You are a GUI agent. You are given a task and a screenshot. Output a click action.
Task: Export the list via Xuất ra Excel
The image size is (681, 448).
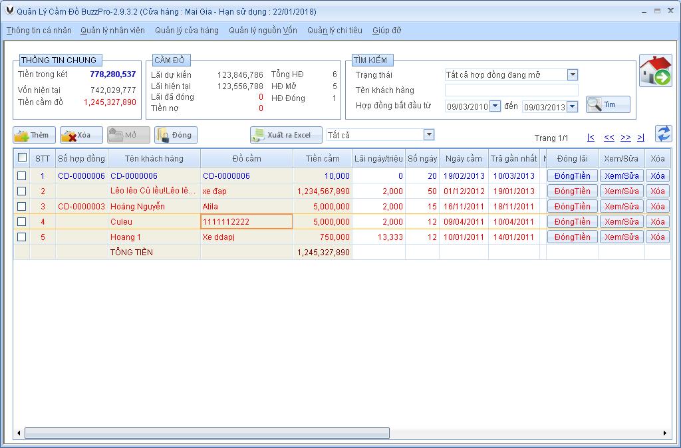pos(286,135)
